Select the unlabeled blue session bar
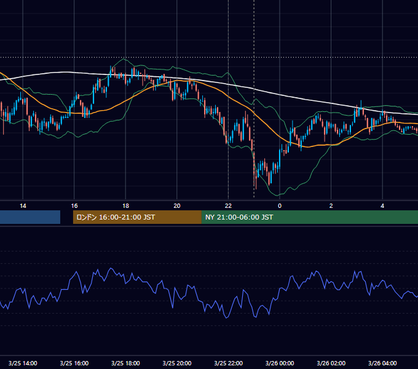Image resolution: width=418 pixels, height=369 pixels. (30, 217)
